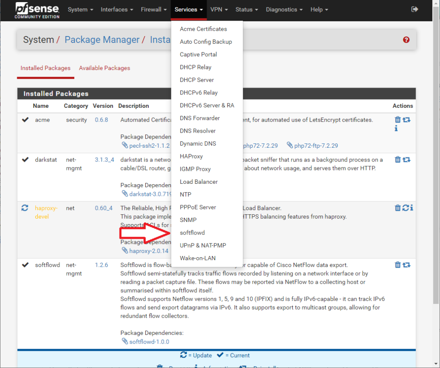Expand the Help dropdown menu
Screen dimensions: 440x368
point(319,9)
